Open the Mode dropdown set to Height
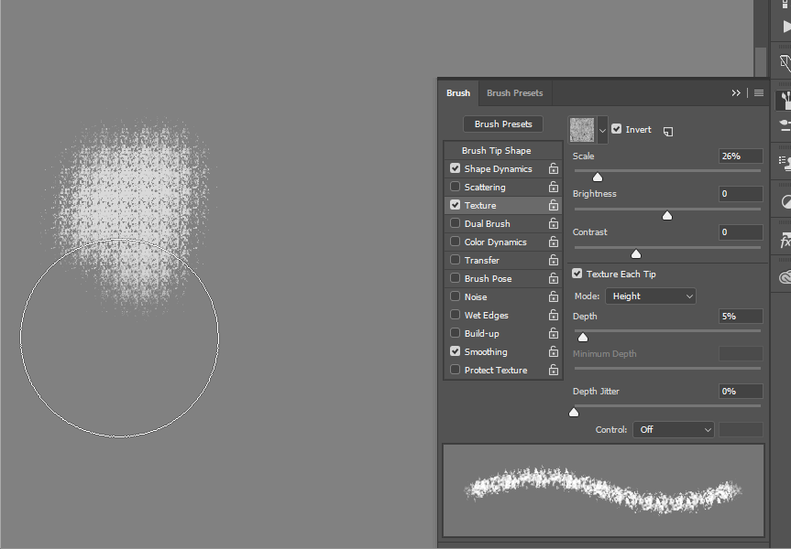 click(650, 296)
